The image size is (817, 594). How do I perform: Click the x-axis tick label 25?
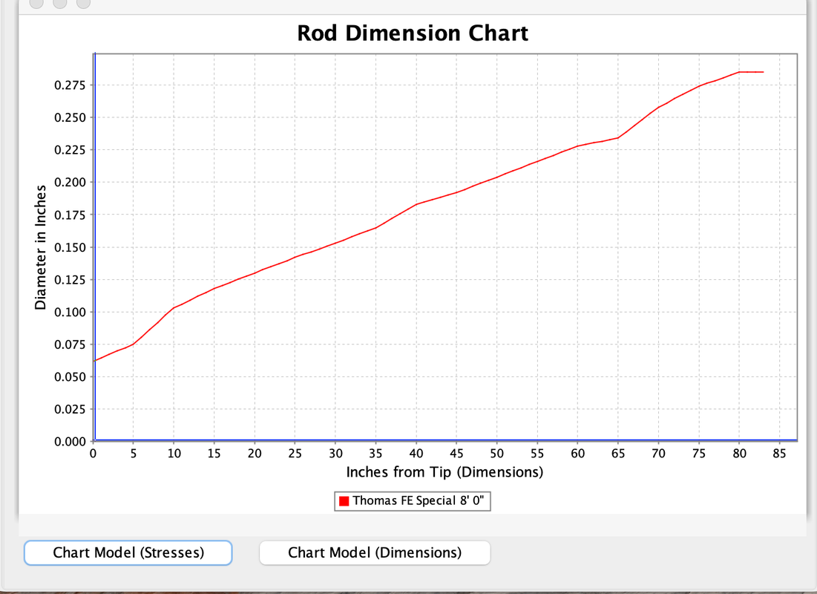[x=295, y=454]
